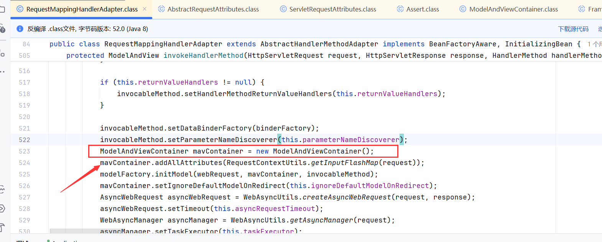Click the 下载源代码 download sources link
Image resolution: width=602 pixels, height=242 pixels.
[573, 29]
